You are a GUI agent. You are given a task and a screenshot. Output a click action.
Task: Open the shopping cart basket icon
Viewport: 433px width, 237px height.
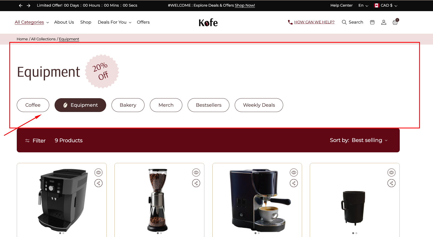[x=395, y=22]
